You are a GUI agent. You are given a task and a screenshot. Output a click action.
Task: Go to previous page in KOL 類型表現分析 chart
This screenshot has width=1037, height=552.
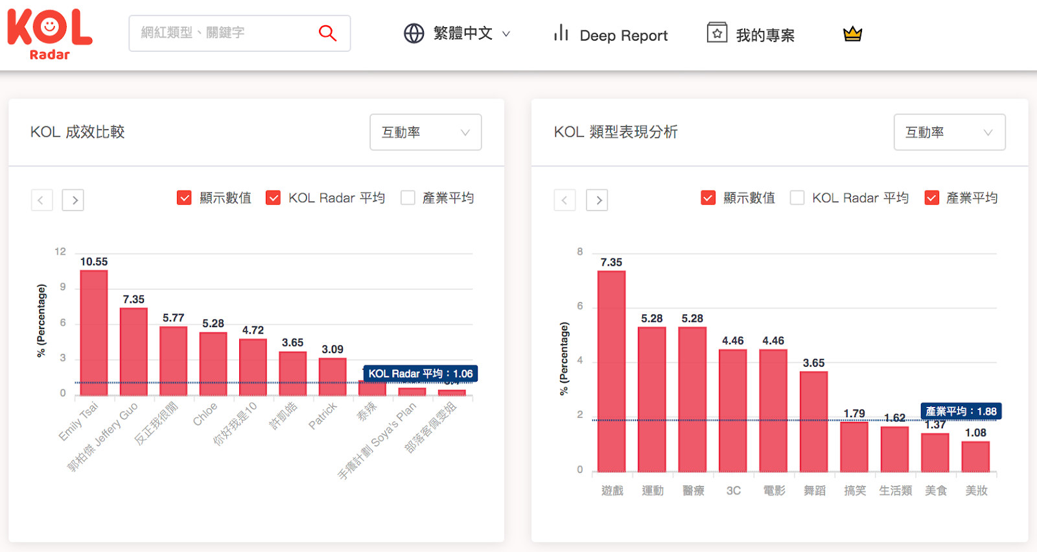point(565,200)
